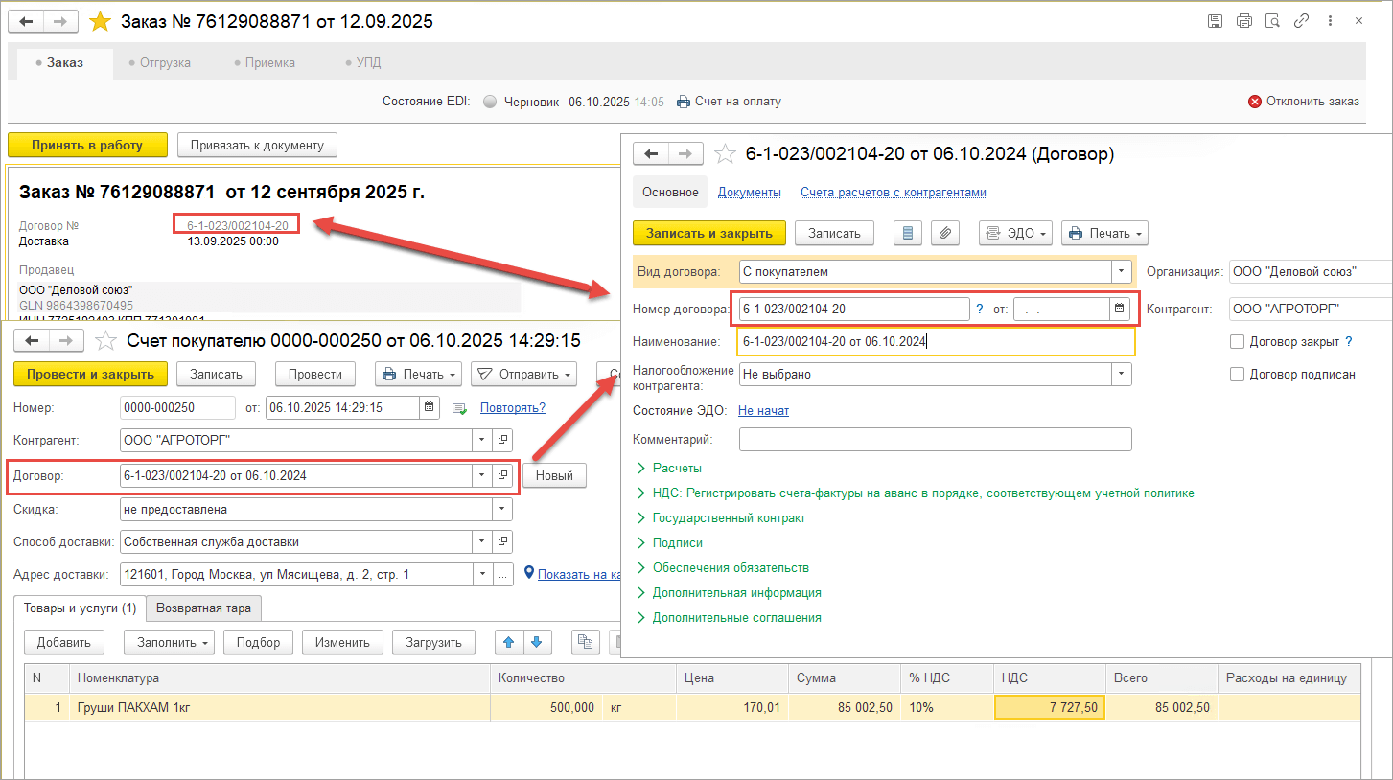
Task: Click the printer icon in title bar
Action: tap(1243, 20)
